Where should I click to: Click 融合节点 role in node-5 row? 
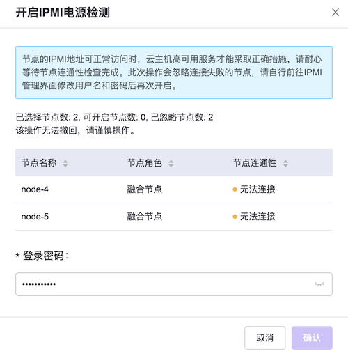pos(145,217)
